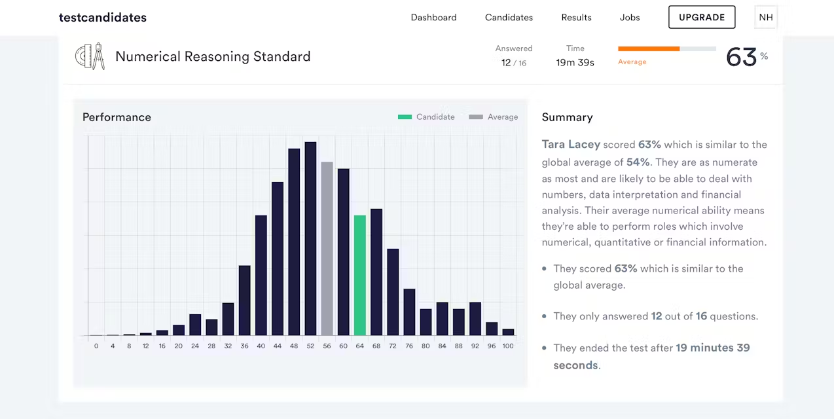Viewport: 834px width, 419px height.
Task: Navigate to the Jobs section
Action: 630,18
